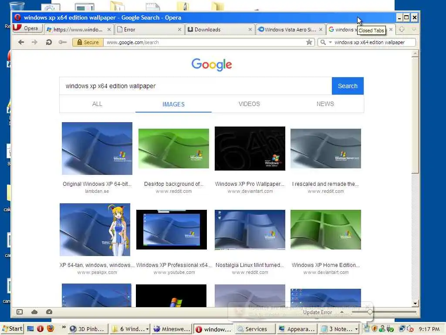Click the Google search query box
The image size is (446, 335).
(x=196, y=86)
